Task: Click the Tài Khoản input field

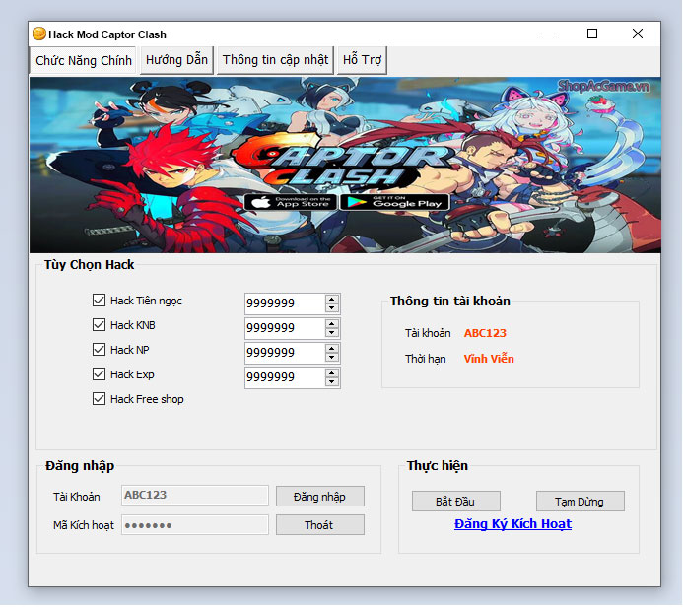Action: [195, 495]
